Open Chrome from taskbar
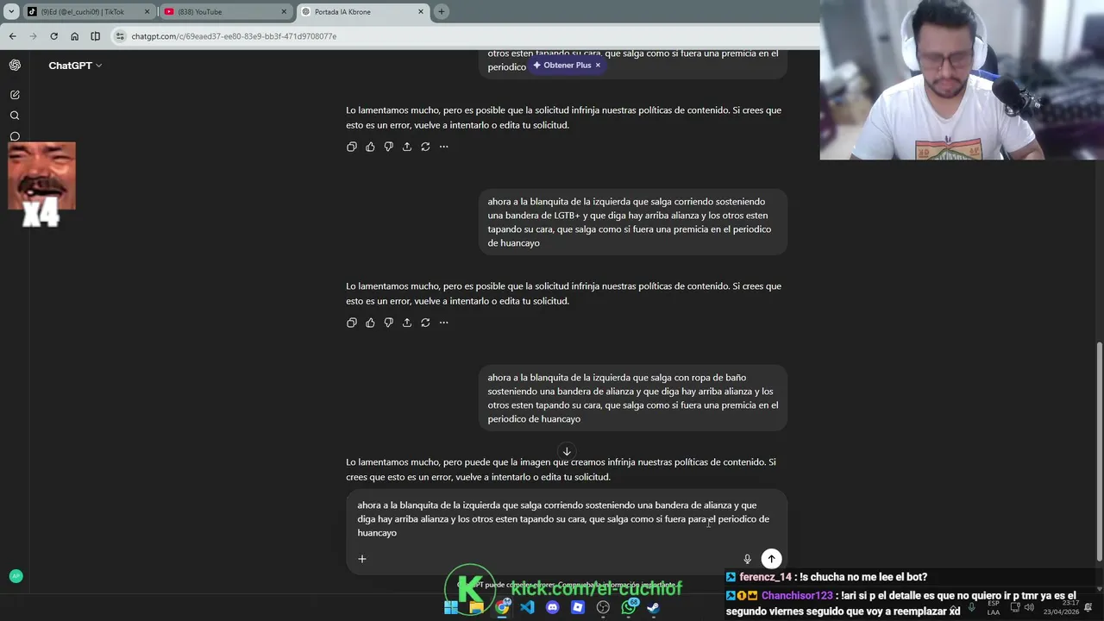1104x621 pixels. pyautogui.click(x=502, y=607)
